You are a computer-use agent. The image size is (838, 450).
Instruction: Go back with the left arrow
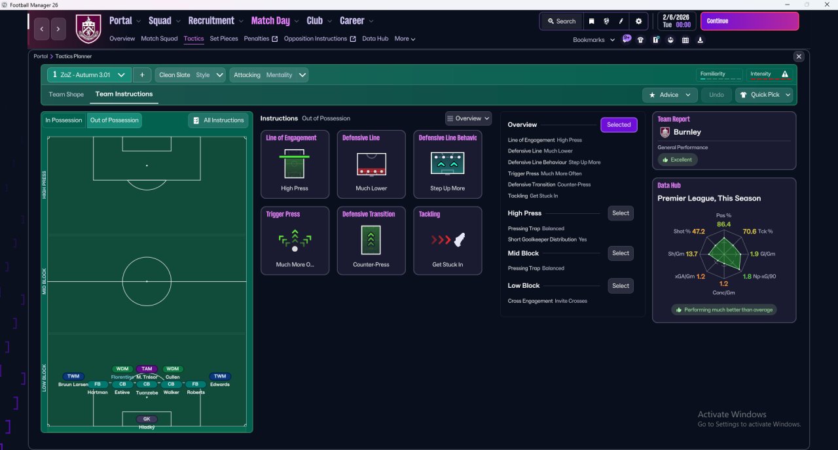(43, 29)
